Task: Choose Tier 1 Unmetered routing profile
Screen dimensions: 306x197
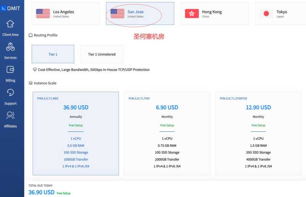Action: tap(102, 54)
